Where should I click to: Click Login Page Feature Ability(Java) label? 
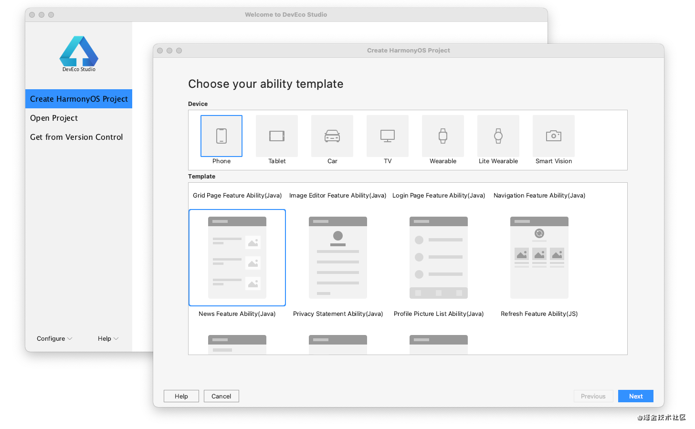[x=439, y=196]
